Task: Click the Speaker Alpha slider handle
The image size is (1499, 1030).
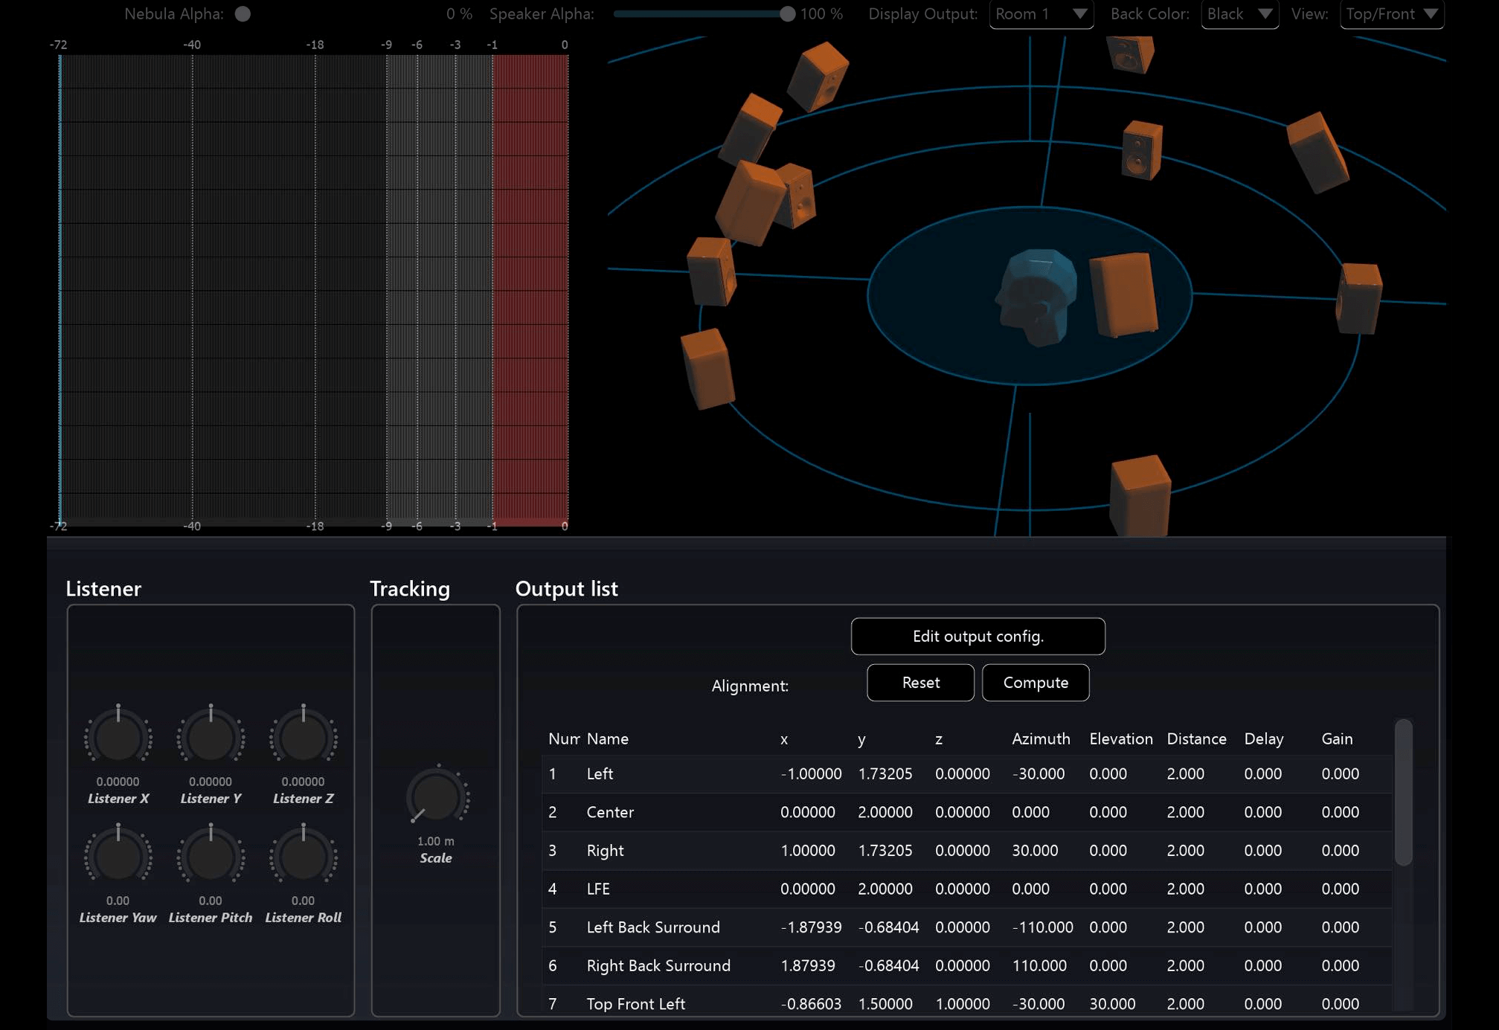Action: pos(786,14)
